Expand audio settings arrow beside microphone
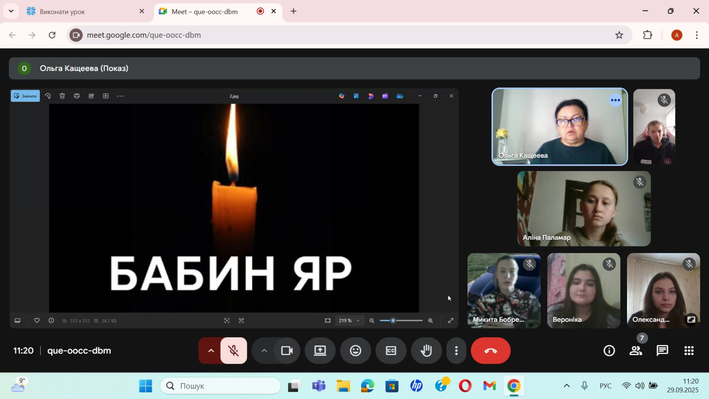 pos(211,351)
